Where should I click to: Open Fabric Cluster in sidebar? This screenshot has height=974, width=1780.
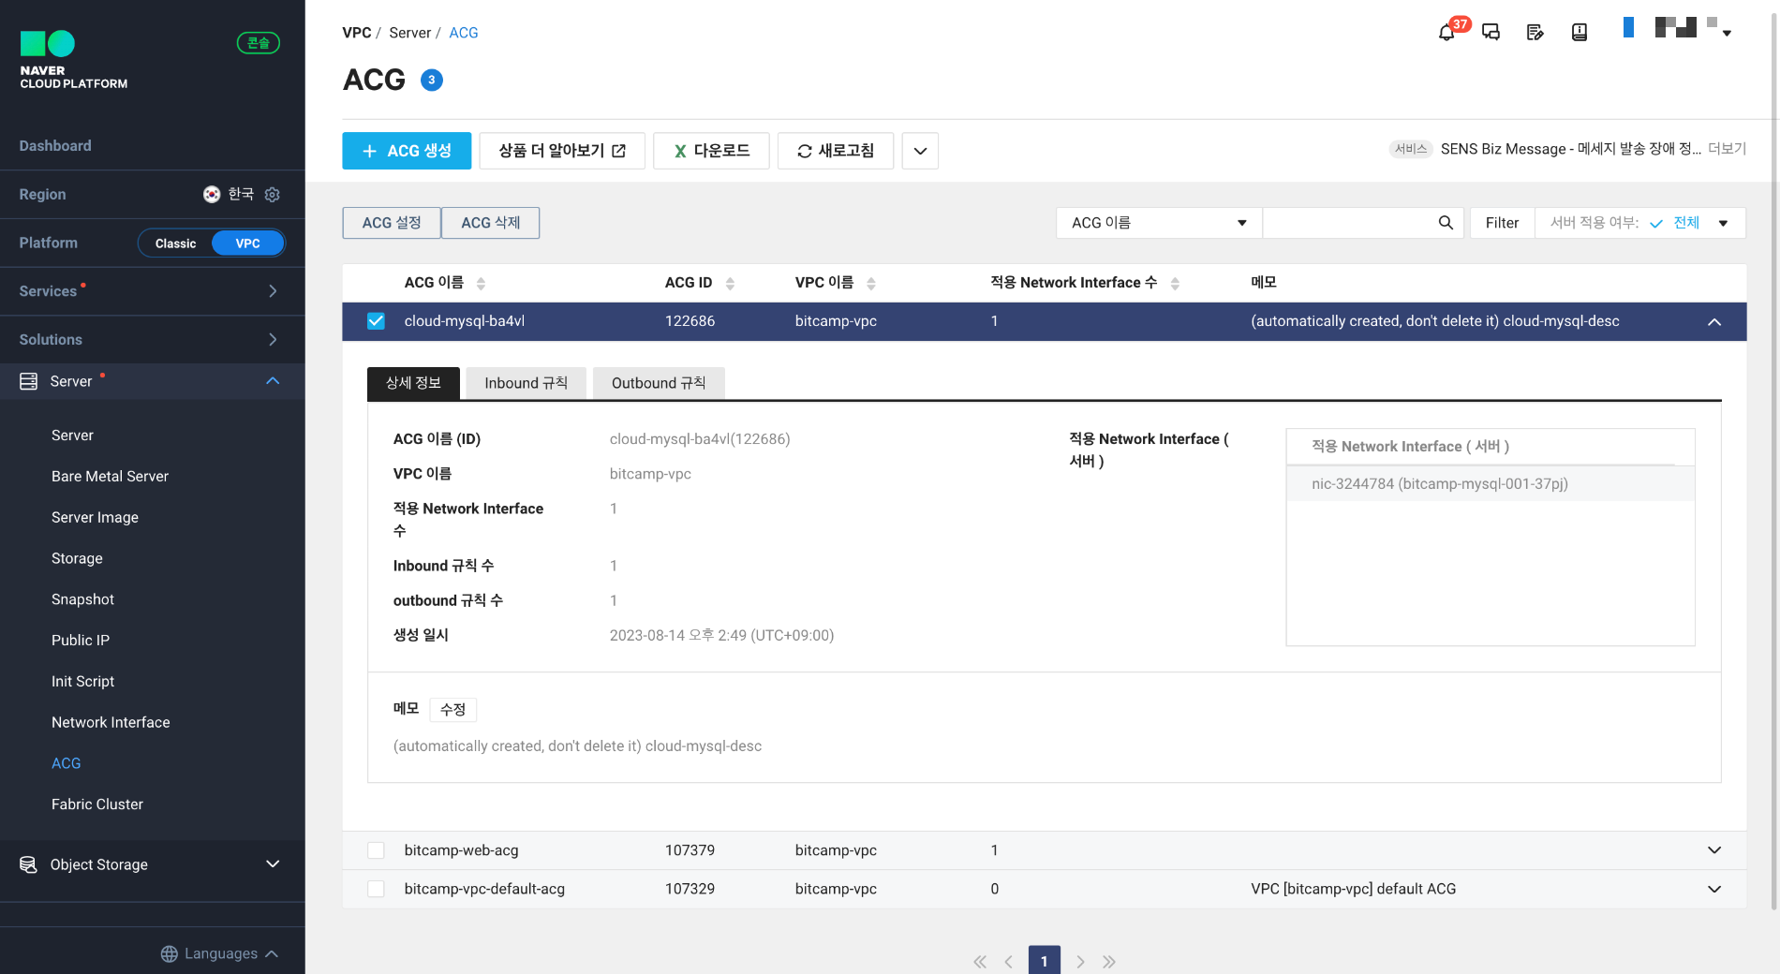coord(97,804)
